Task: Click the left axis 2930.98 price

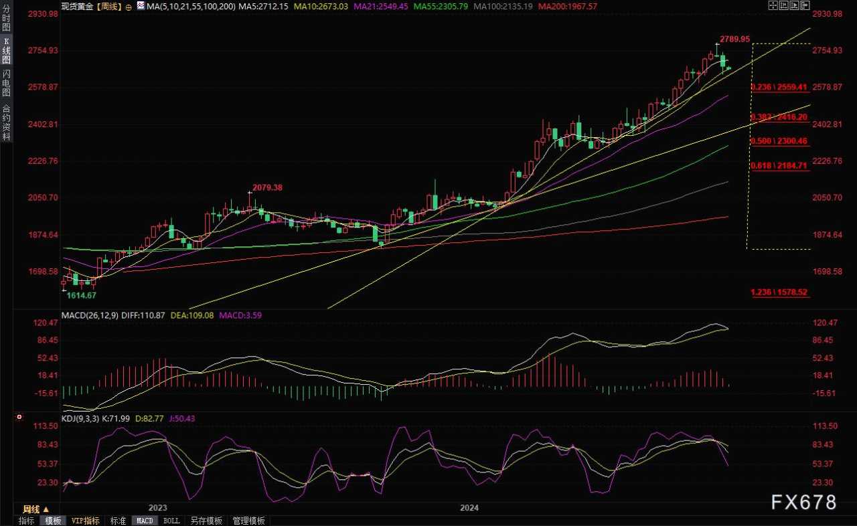Action: point(44,13)
